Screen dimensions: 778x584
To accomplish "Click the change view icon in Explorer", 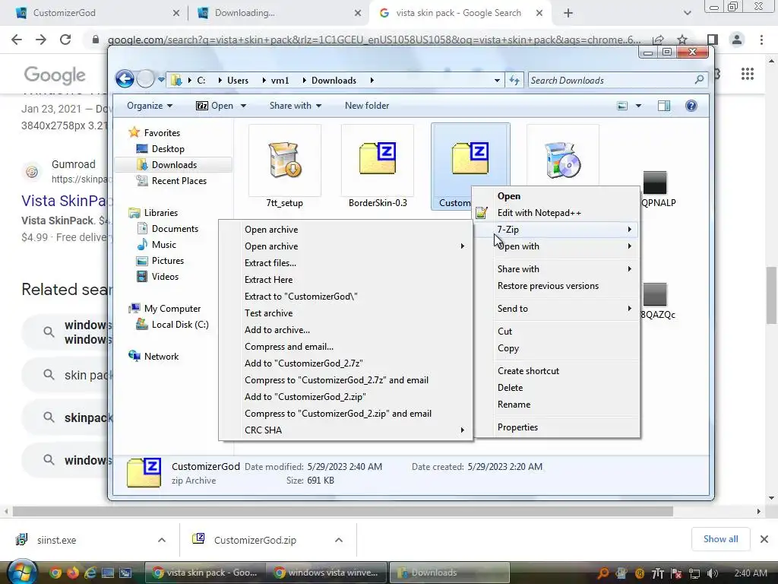I will point(622,105).
